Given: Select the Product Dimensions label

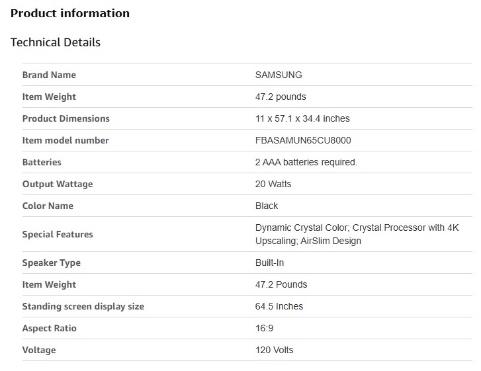Looking at the screenshot, I should point(66,118).
